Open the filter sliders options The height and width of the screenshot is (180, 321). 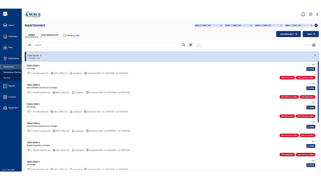coord(190,45)
